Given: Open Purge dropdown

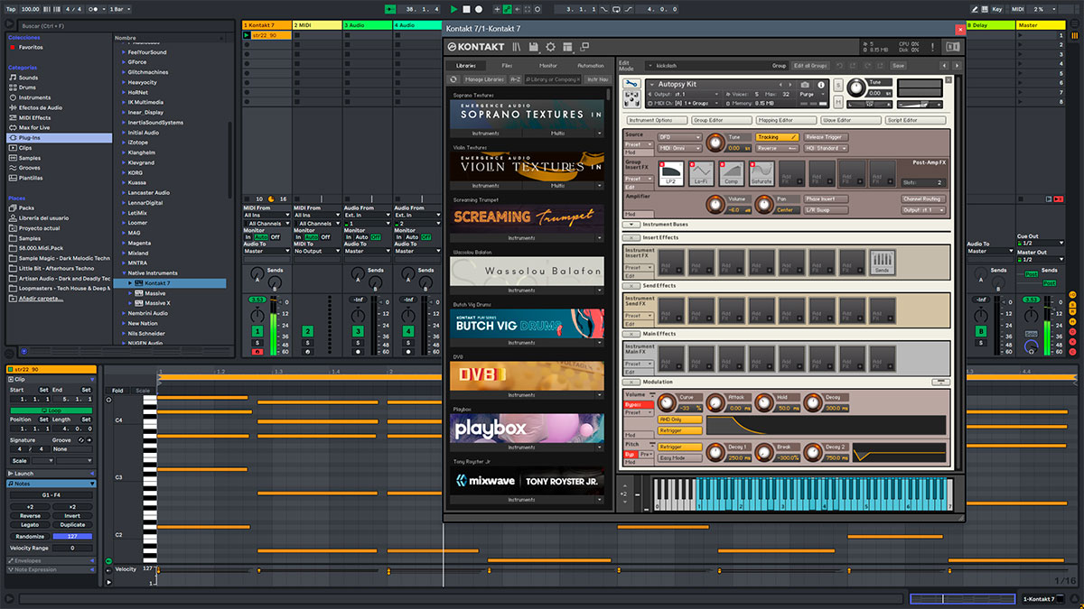Looking at the screenshot, I should point(810,94).
